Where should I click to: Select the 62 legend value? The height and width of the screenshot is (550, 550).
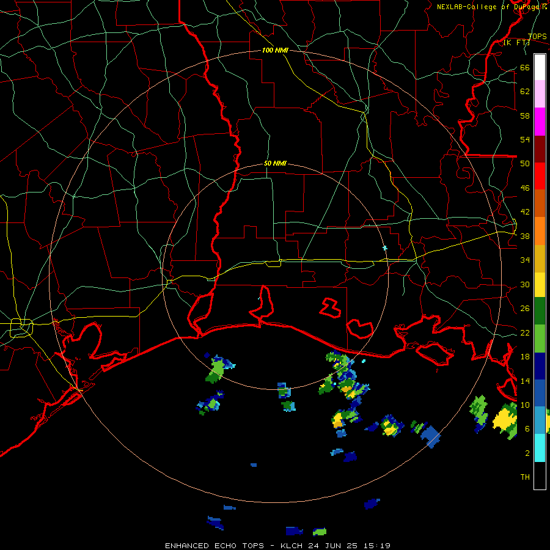(525, 92)
